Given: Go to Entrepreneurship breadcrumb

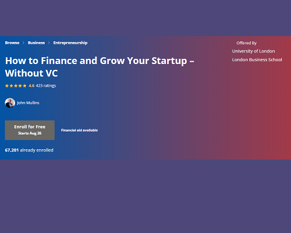Looking at the screenshot, I should click(x=70, y=43).
